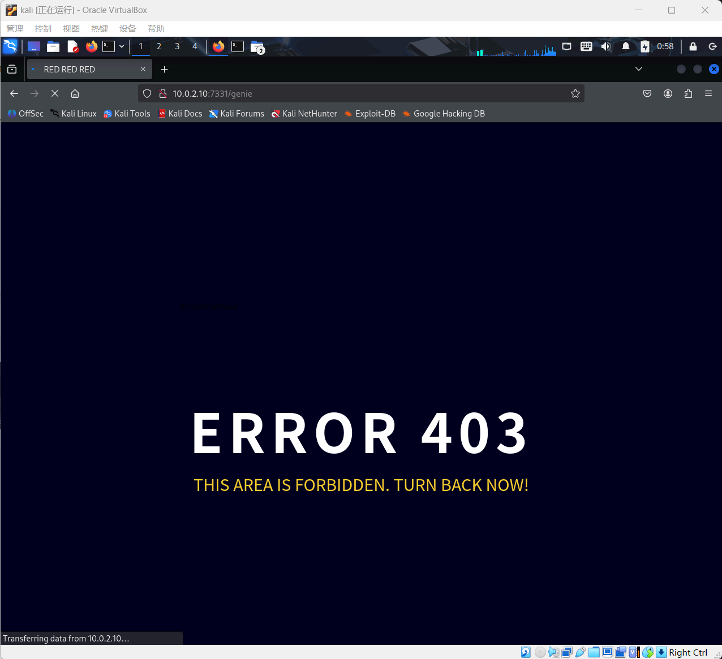Expand the terminal launcher dropdown arrow
Viewport: 722px width, 659px height.
122,46
